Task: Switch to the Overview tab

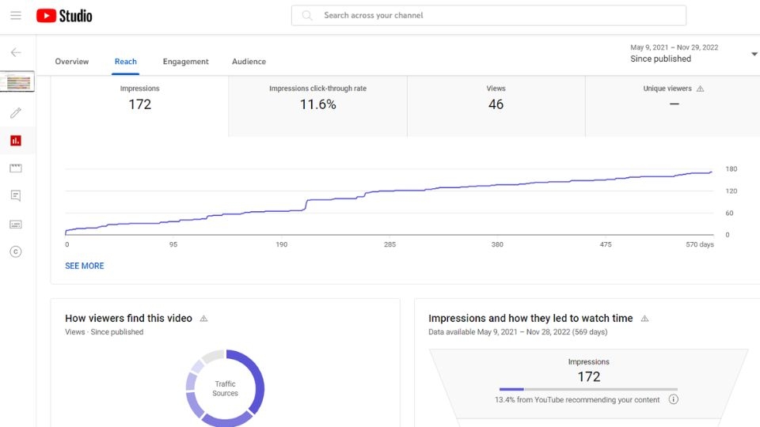Action: [x=72, y=62]
